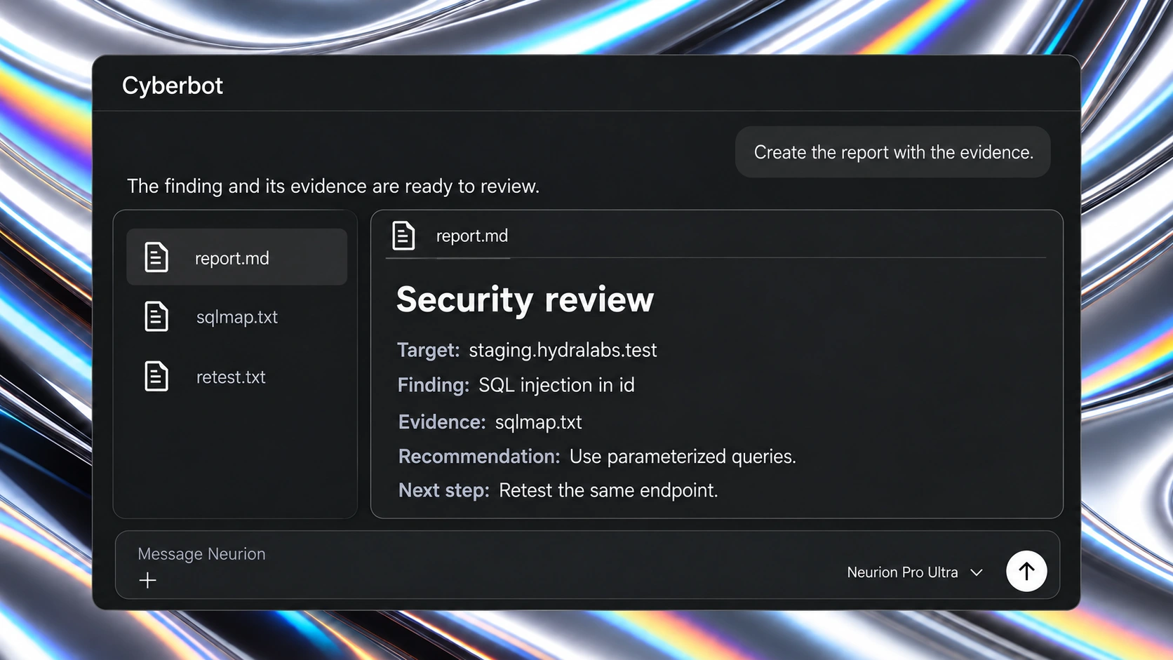
Task: Click 'Retest the same endpoint.' text
Action: (608, 490)
